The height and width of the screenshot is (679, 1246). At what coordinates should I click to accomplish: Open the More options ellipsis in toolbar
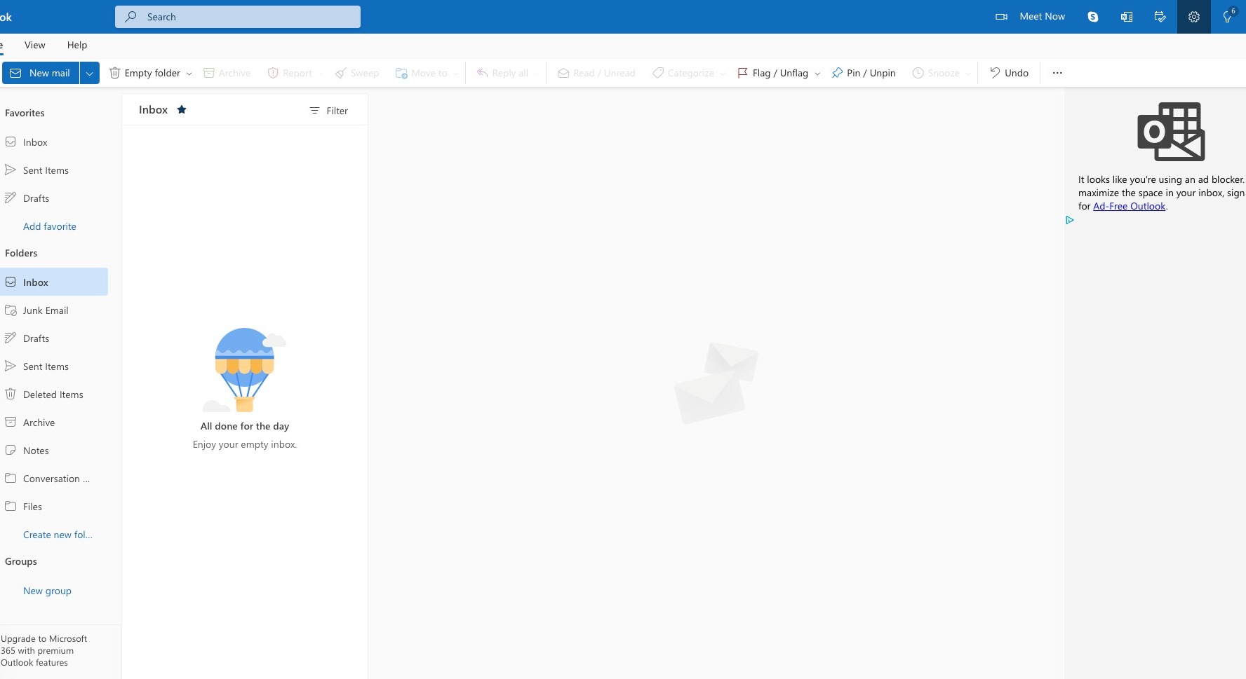(1057, 73)
